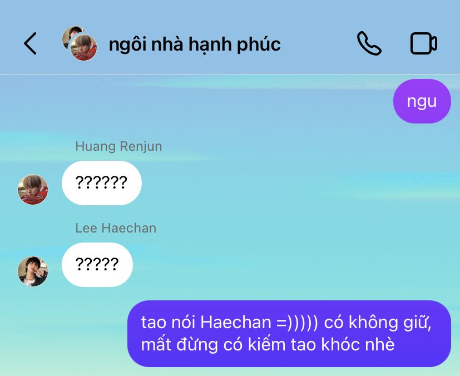Image resolution: width=460 pixels, height=376 pixels.
Task: Select Lee Haechan's '?????' message bubble
Action: (x=97, y=265)
